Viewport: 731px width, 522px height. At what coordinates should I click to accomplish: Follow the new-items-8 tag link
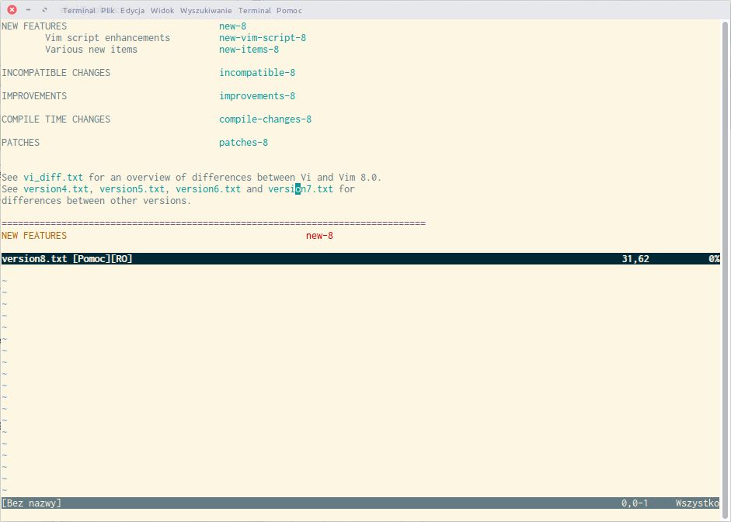(x=249, y=50)
